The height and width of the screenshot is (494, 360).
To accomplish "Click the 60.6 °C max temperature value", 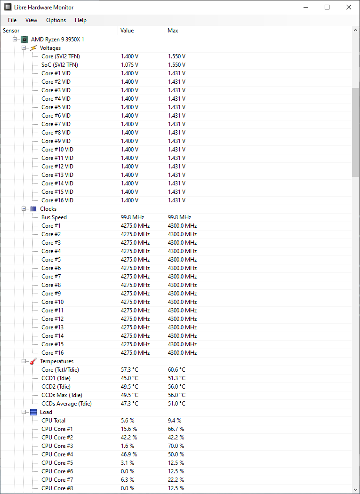I will coord(176,370).
